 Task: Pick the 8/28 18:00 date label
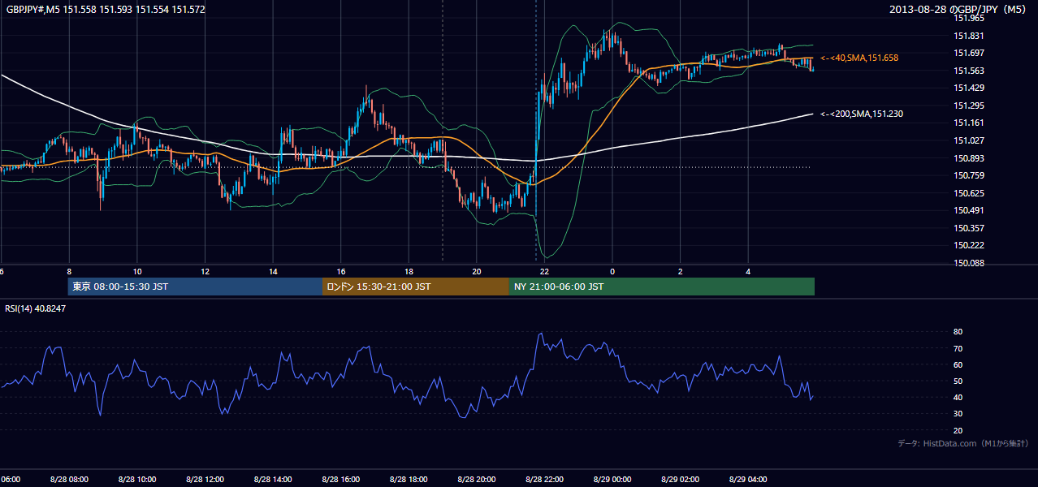pyautogui.click(x=409, y=479)
